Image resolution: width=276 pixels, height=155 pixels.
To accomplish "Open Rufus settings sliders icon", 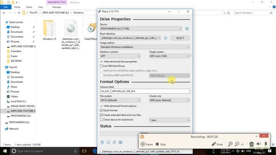I will point(114,143).
